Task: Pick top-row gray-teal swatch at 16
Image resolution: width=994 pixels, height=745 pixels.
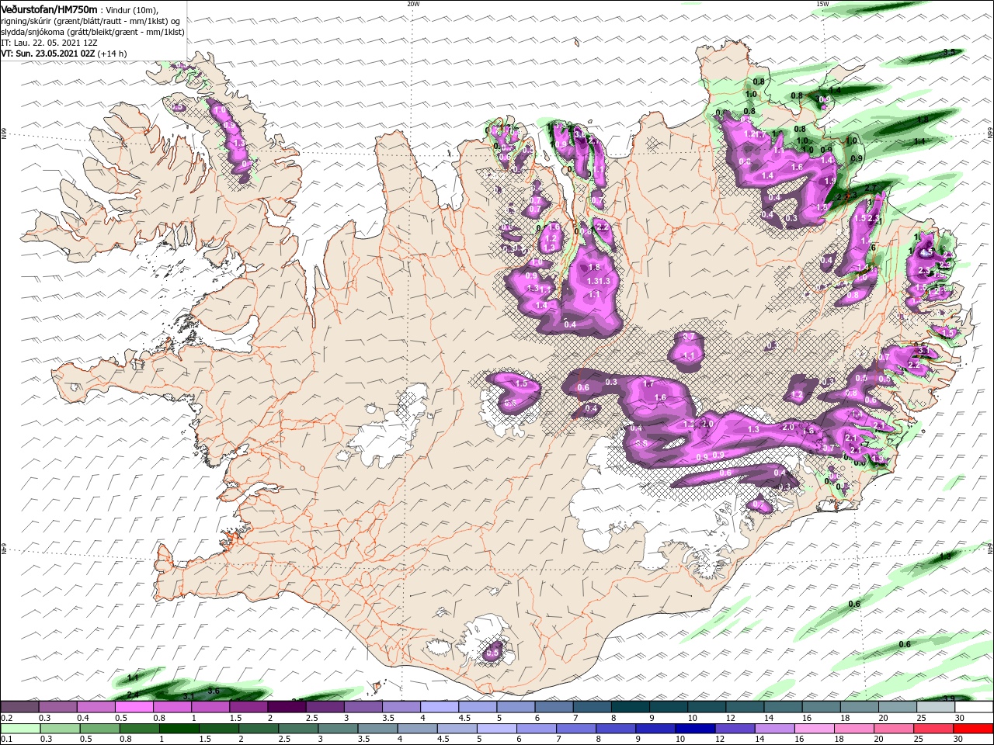Action: pyautogui.click(x=822, y=707)
